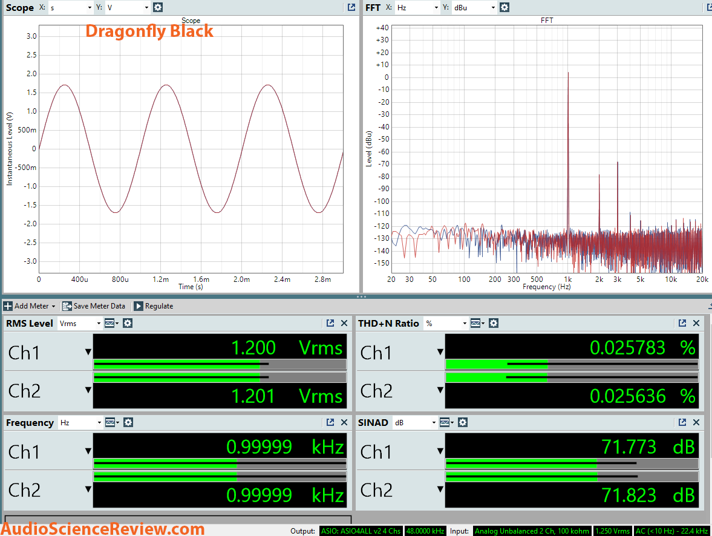Expand SINAD Ch1 channel arrow
Screen dimensions: 712x536
(440, 451)
